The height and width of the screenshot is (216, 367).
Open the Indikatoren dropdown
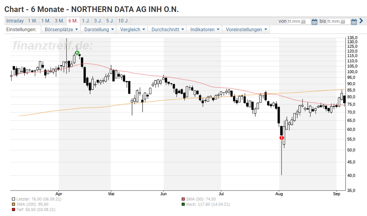(x=204, y=29)
